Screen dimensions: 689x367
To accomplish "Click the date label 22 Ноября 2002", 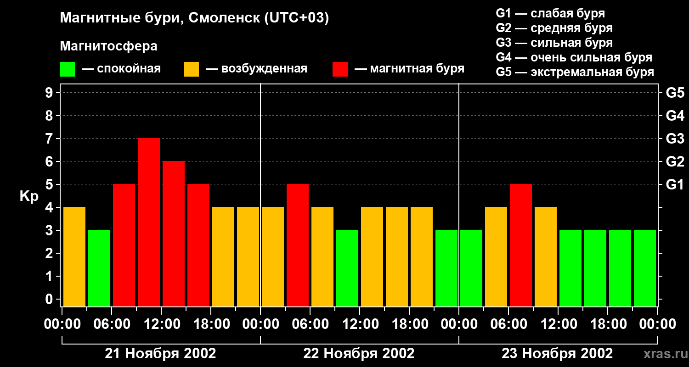I will coord(359,354).
